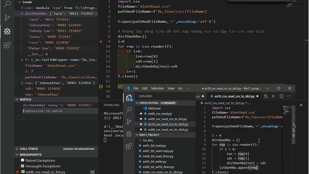Toggle ex08_csv_read_to_list.py breakpoint checkbox
Viewport: 309px width, 174px height.
[x=23, y=172]
